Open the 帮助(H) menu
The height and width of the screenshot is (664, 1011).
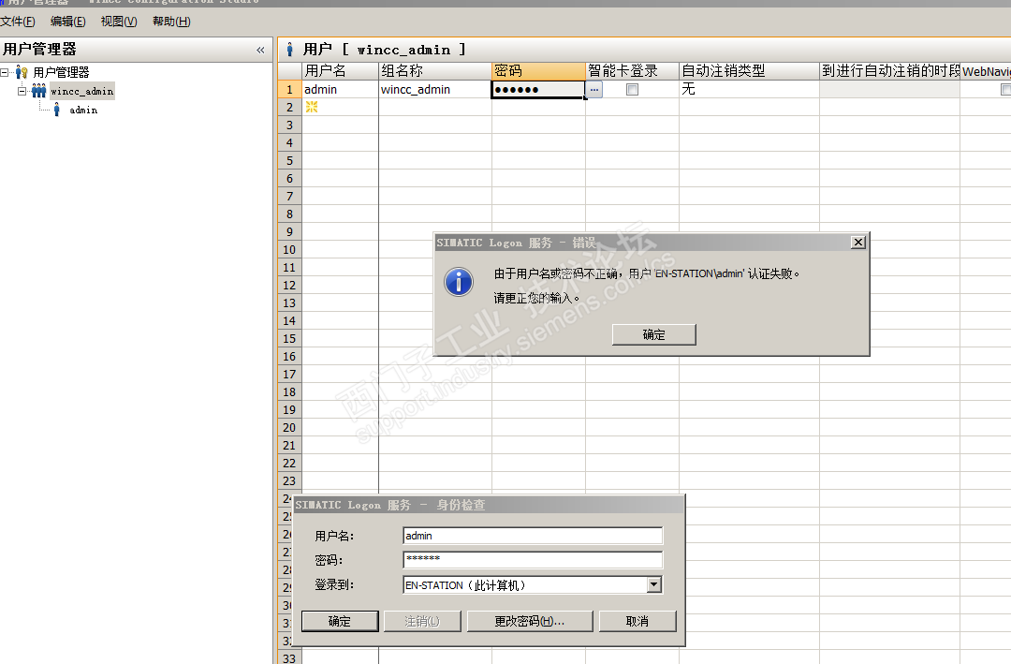coord(171,22)
